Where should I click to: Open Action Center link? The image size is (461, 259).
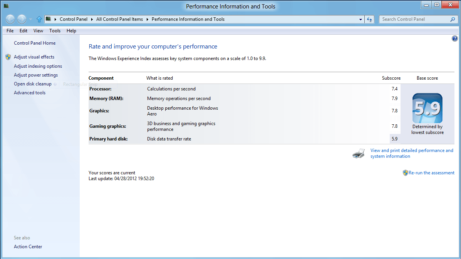(28, 247)
